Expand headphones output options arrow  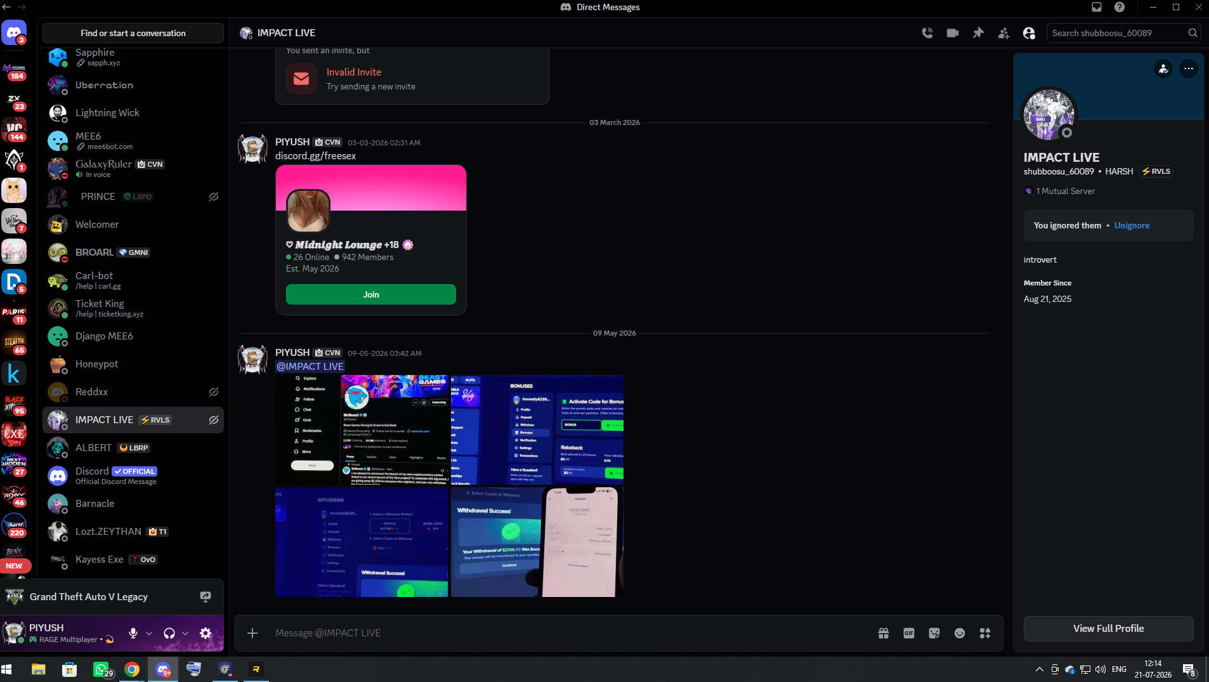pos(185,633)
